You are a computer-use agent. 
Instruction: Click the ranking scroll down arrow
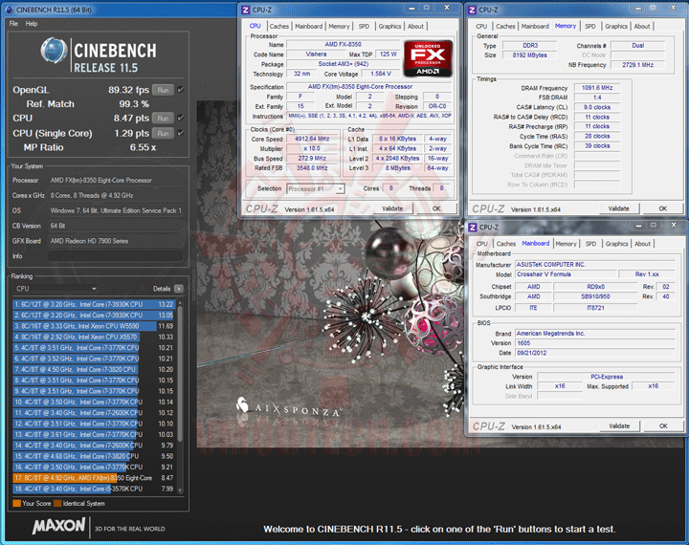click(x=180, y=490)
